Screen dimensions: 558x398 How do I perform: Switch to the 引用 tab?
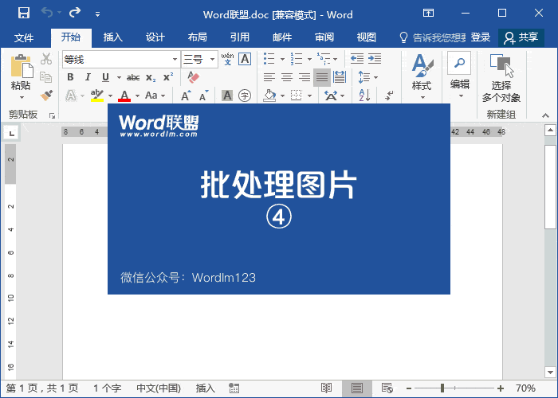click(x=240, y=37)
